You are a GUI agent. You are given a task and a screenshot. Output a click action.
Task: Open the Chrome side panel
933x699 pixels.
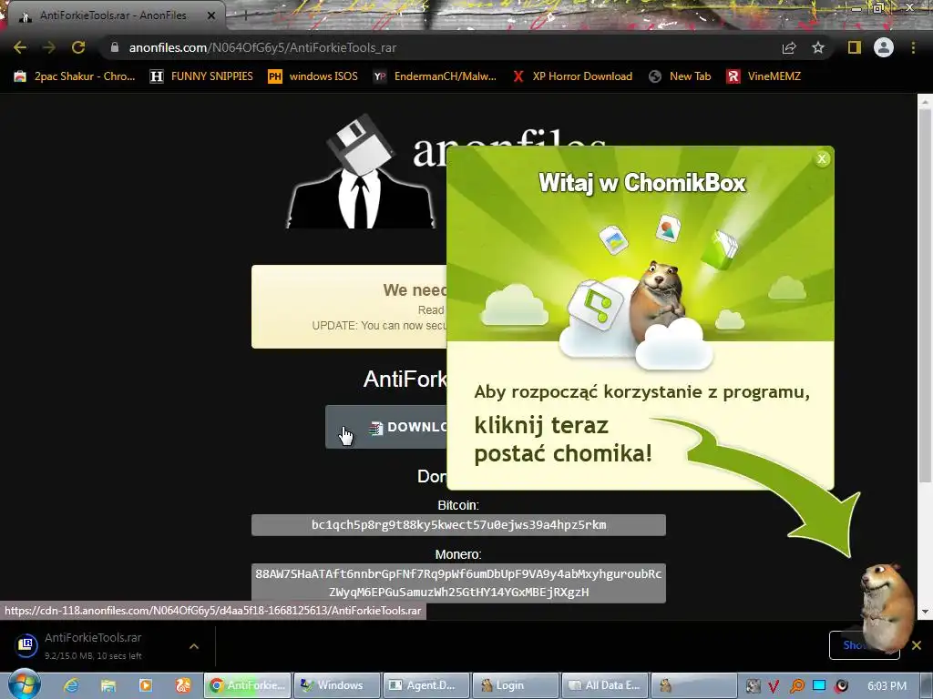click(x=855, y=47)
